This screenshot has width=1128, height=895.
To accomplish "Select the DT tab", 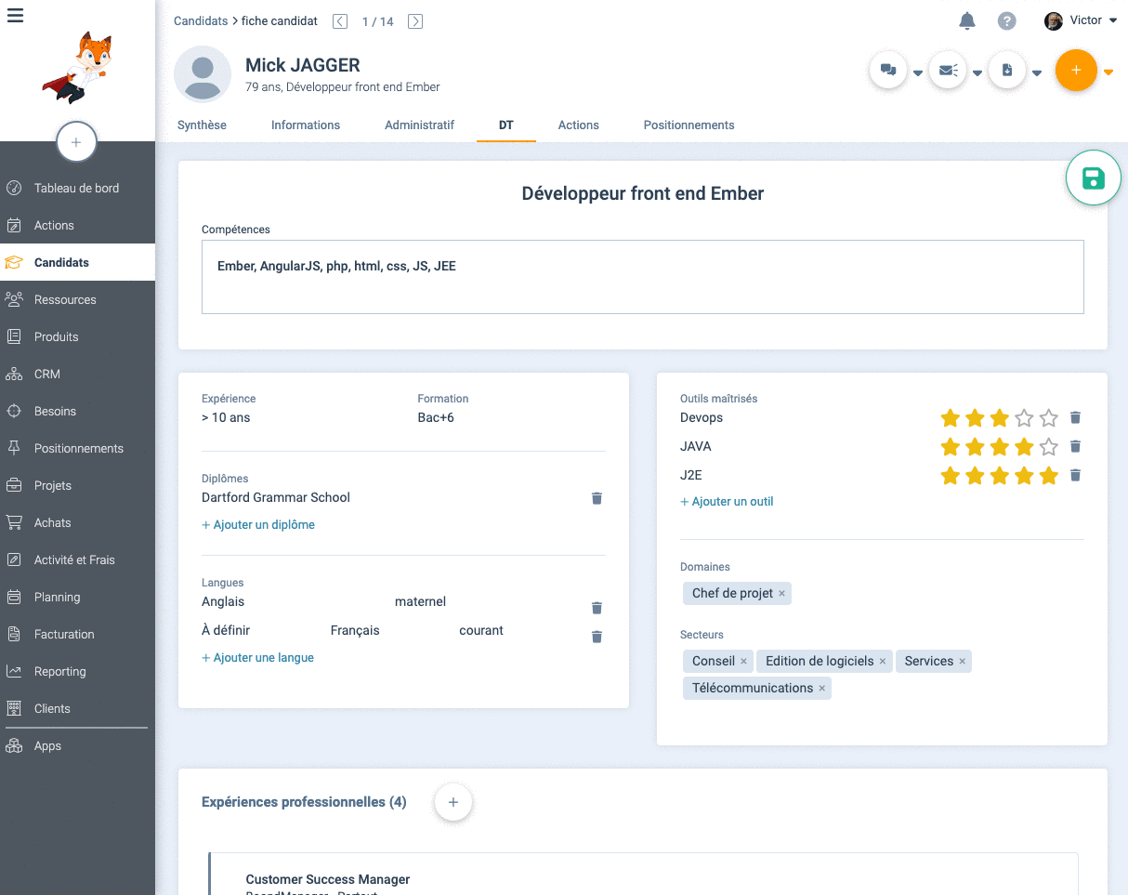I will (506, 125).
